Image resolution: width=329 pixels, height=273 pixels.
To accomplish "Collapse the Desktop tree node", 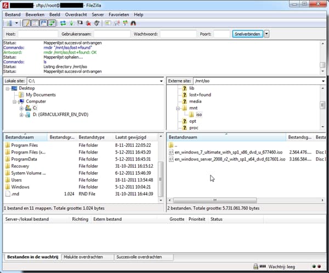I will (x=8, y=89).
